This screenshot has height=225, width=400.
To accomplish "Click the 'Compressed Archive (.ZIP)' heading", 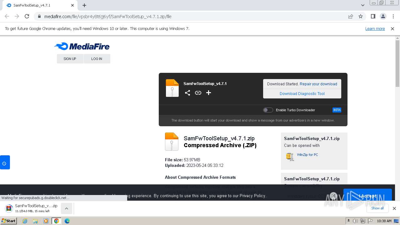I will point(220,145).
